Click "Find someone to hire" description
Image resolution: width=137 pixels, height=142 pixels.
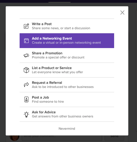coord(48,102)
